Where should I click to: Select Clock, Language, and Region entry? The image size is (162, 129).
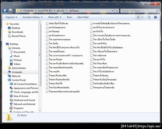(26, 92)
